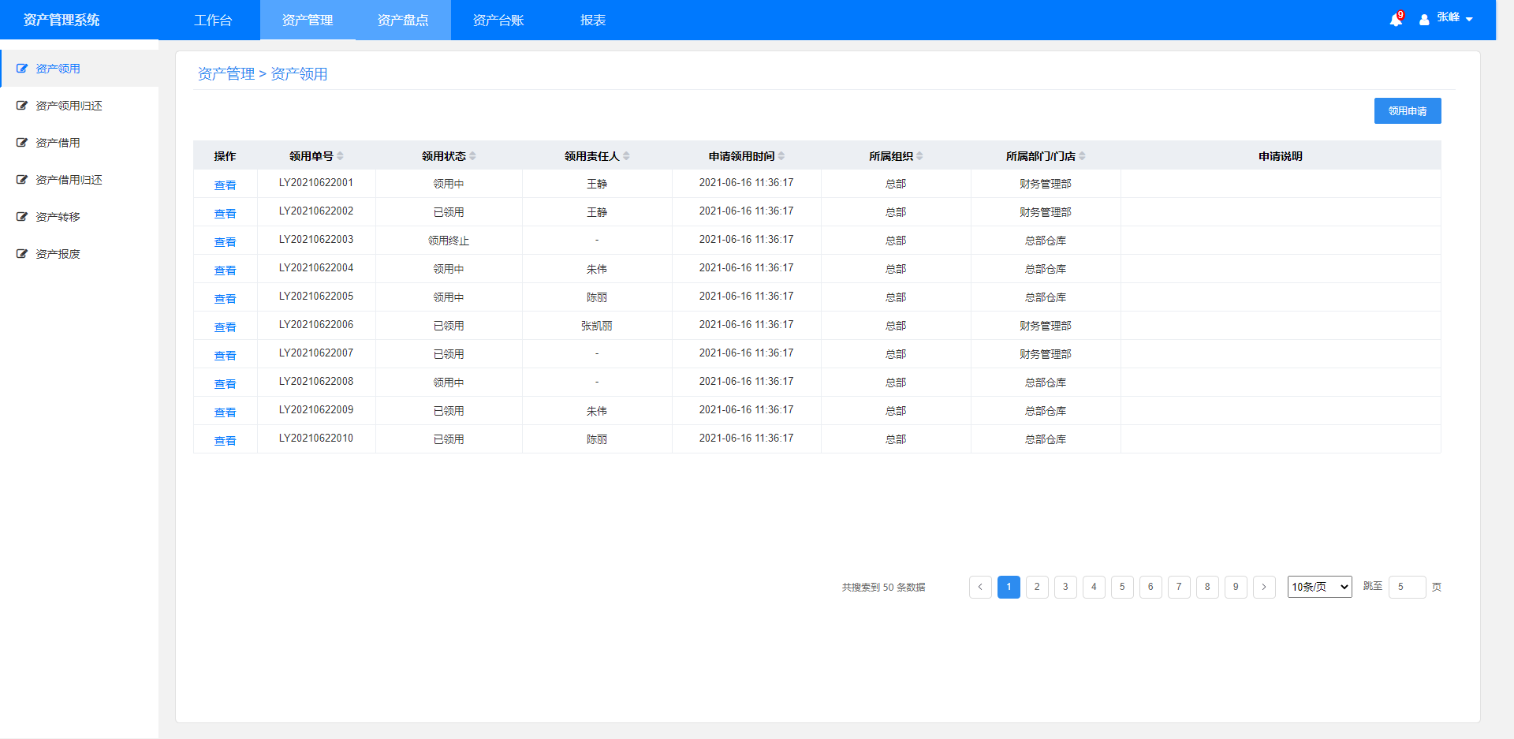Open 资产领用归还 sidebar menu
Viewport: 1514px width, 739px height.
(x=79, y=106)
